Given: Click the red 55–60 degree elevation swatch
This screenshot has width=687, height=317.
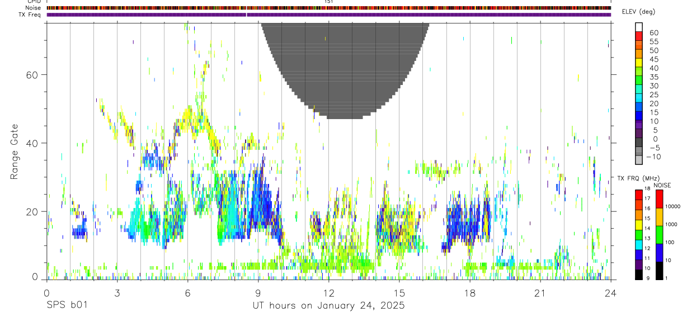Looking at the screenshot, I should (639, 36).
